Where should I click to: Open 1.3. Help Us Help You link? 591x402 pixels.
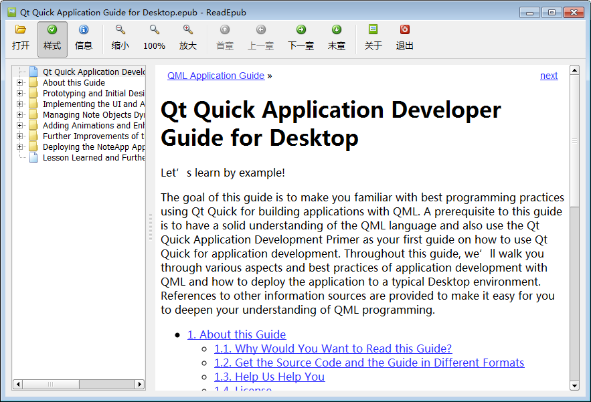pos(270,377)
